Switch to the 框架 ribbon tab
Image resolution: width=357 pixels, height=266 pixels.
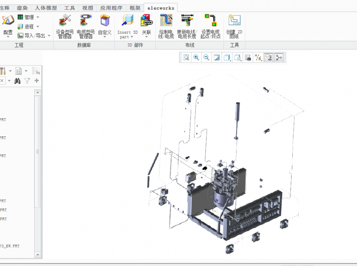tap(135, 8)
